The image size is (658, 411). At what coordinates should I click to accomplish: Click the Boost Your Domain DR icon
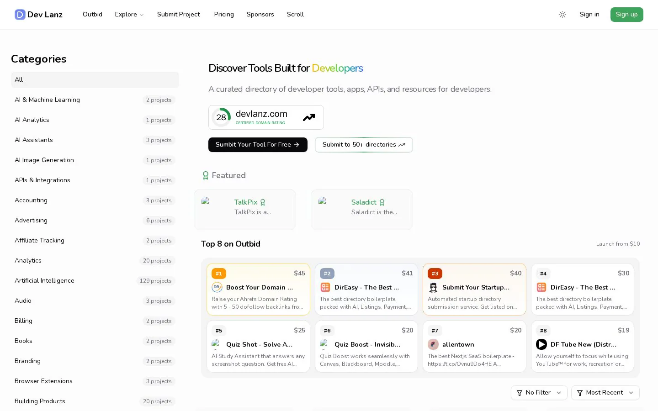pos(217,287)
